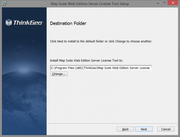Close the setup window with red X

point(173,3)
